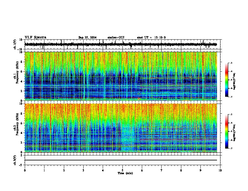Click the "8" kHz tick on ch.2 frequency axis
Image resolution: width=248 pixels, height=191 pixels.
(22, 113)
